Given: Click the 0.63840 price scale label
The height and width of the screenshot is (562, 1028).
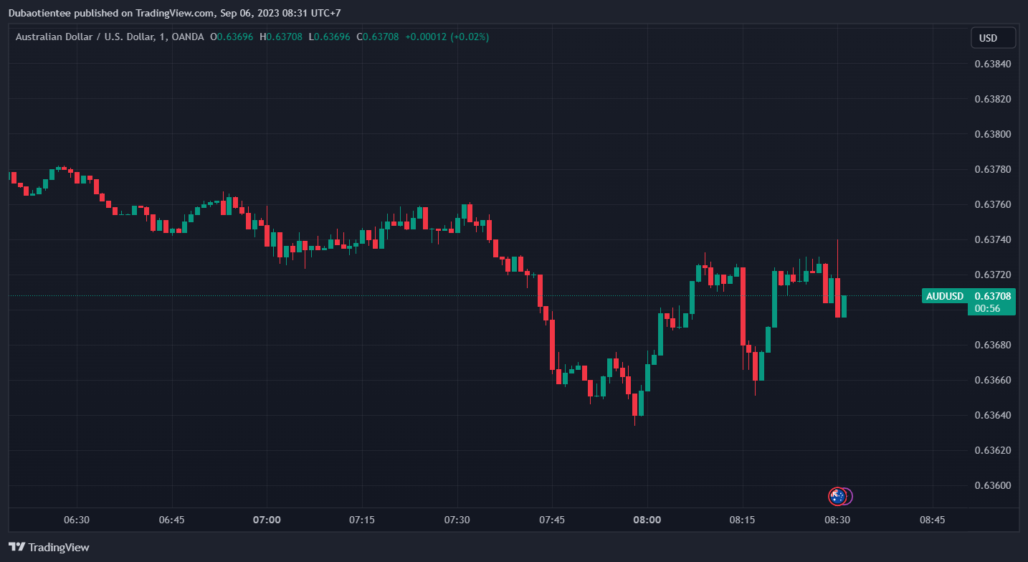Looking at the screenshot, I should [x=992, y=64].
